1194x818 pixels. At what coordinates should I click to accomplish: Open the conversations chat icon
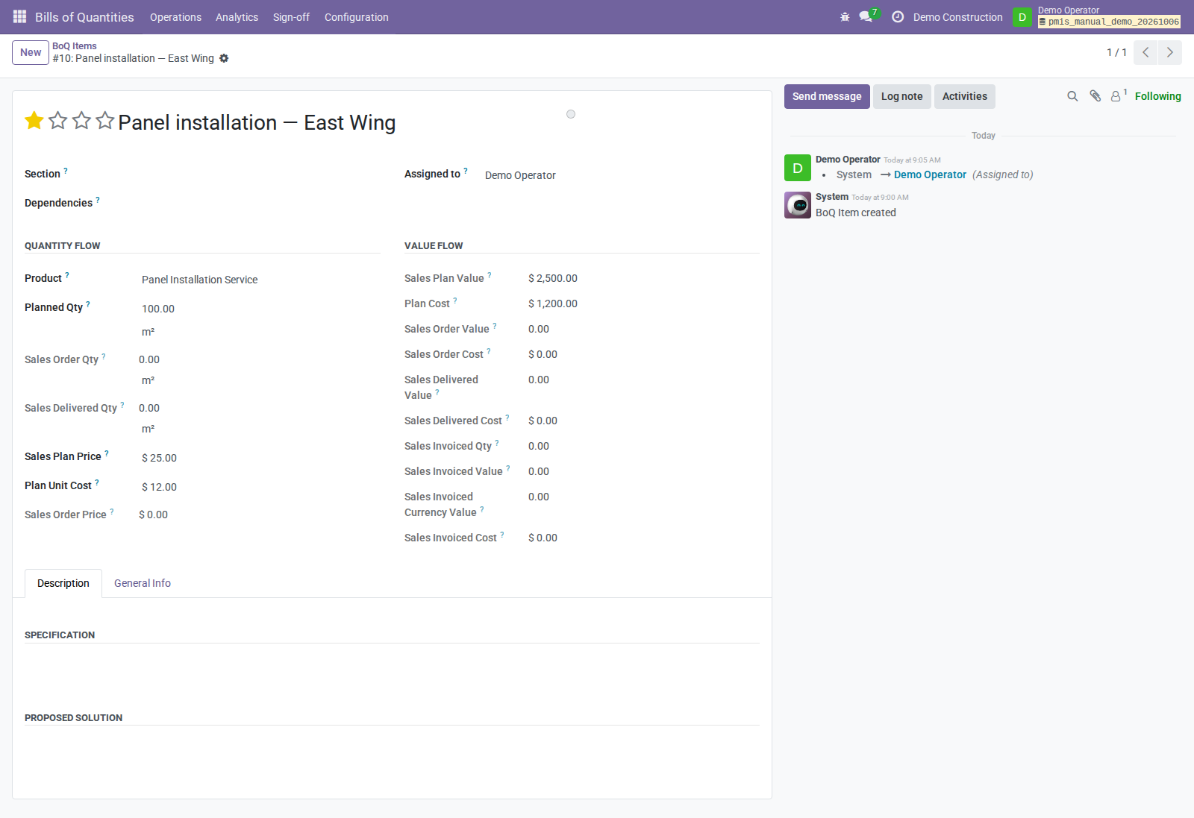[866, 16]
